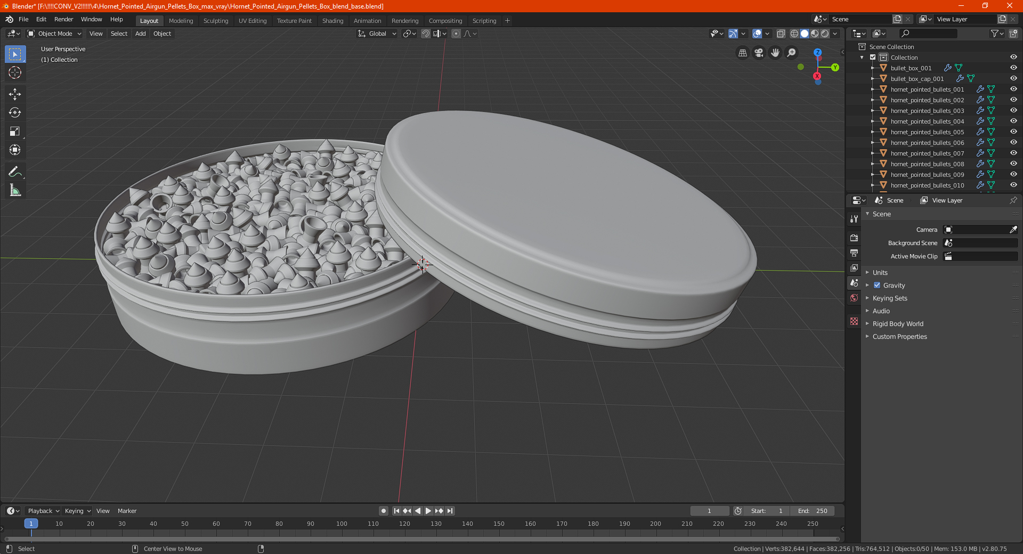The height and width of the screenshot is (554, 1023).
Task: Toggle camera view in viewport
Action: 759,53
